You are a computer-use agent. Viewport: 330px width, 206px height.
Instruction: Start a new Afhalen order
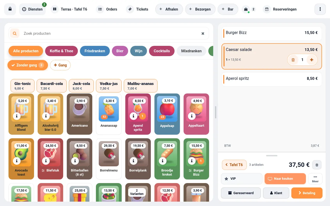click(169, 9)
